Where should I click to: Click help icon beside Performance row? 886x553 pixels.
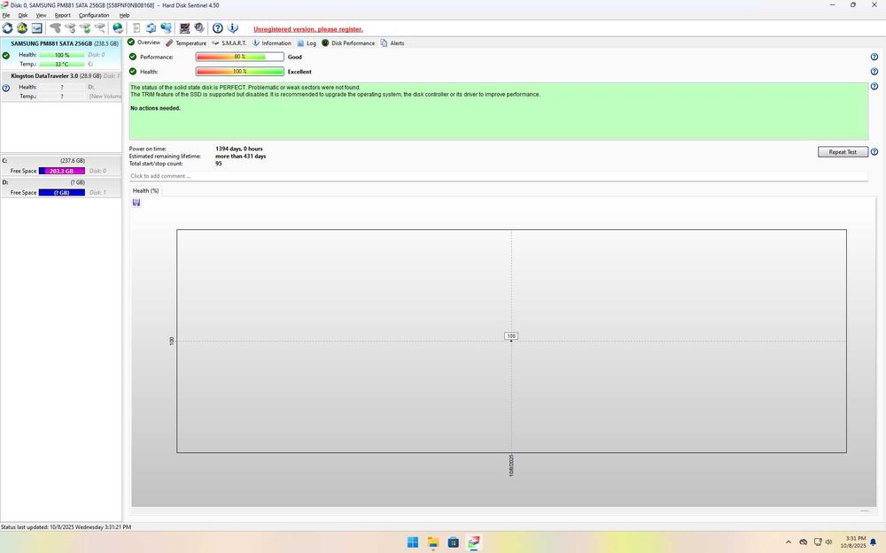(x=874, y=57)
